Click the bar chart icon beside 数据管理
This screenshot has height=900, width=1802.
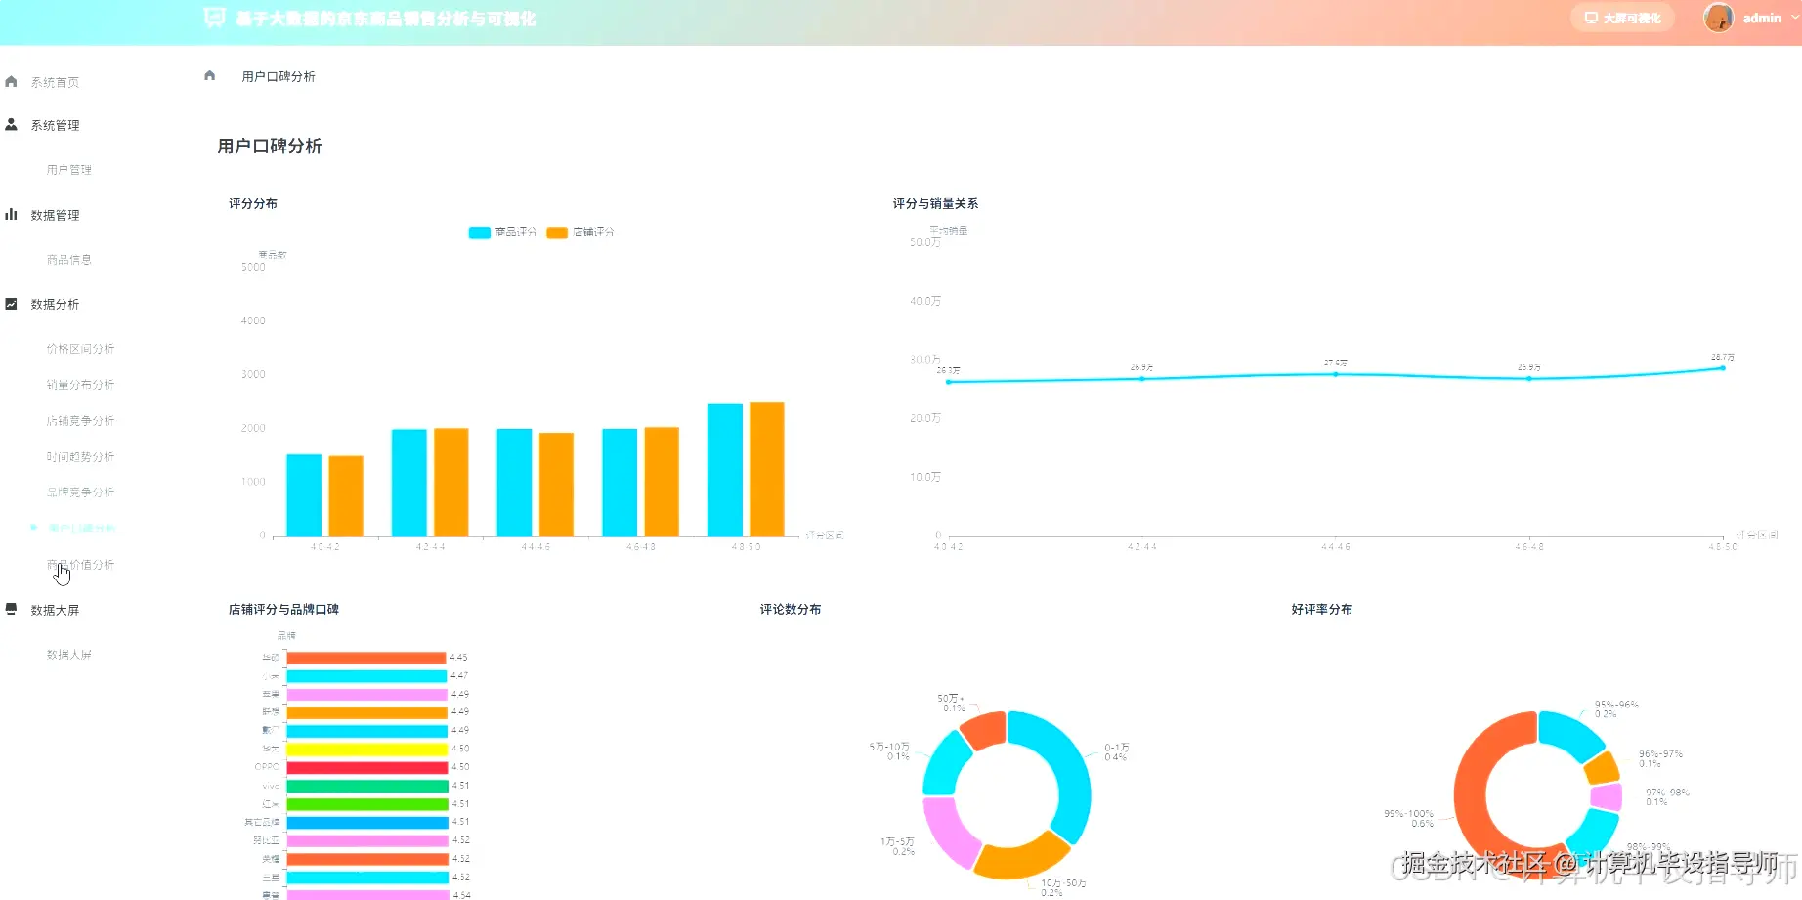point(11,215)
